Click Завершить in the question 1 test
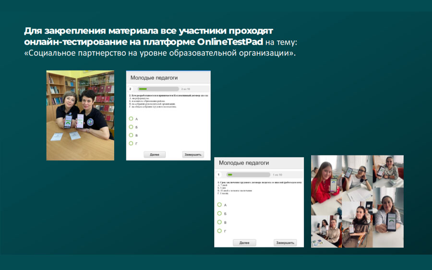The width and height of the screenshot is (432, 270). (285, 243)
